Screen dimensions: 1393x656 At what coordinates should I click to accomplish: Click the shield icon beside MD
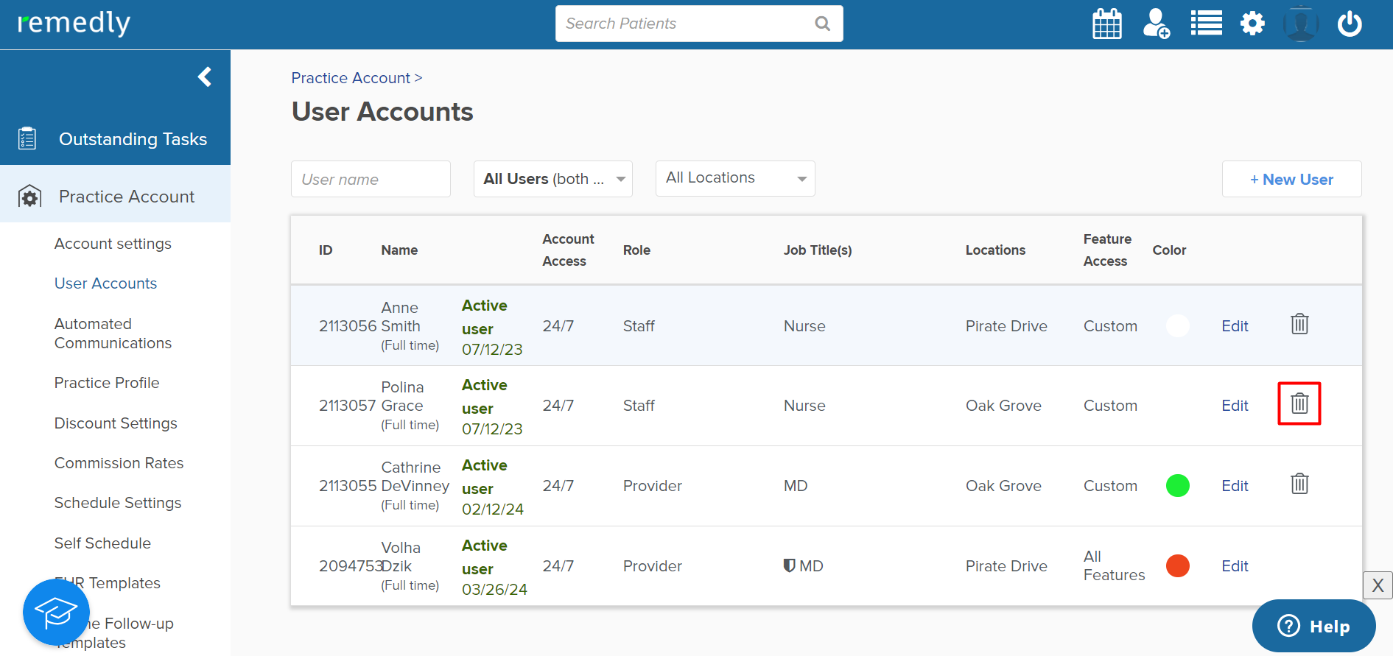[789, 565]
